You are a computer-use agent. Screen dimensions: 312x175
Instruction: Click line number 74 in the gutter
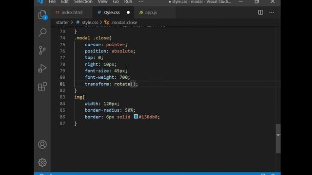coord(62,38)
